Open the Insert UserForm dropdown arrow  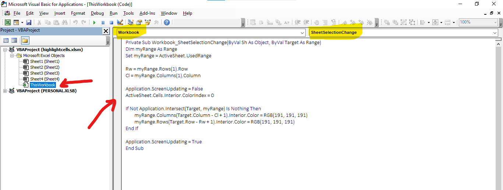pos(22,22)
